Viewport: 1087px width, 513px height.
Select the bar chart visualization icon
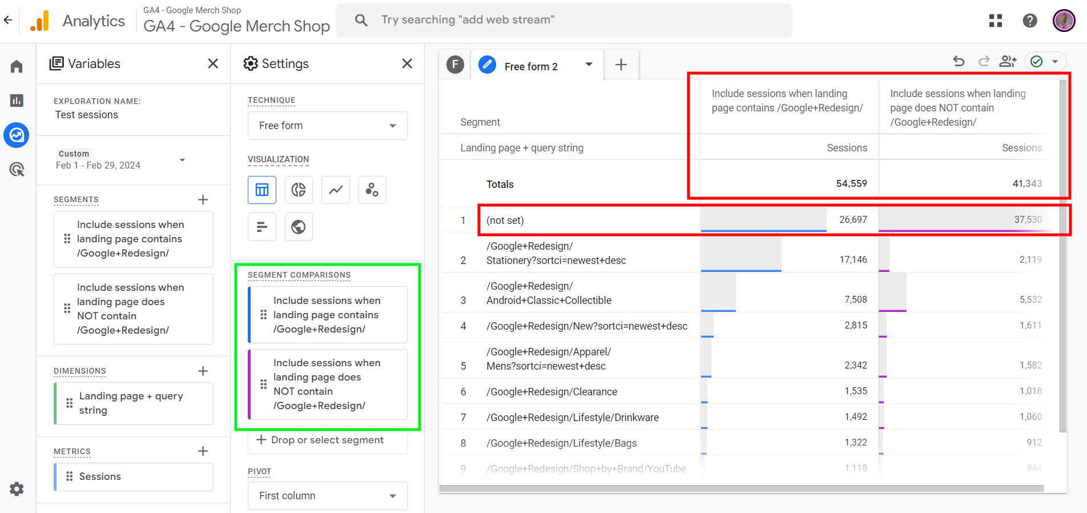(x=262, y=227)
